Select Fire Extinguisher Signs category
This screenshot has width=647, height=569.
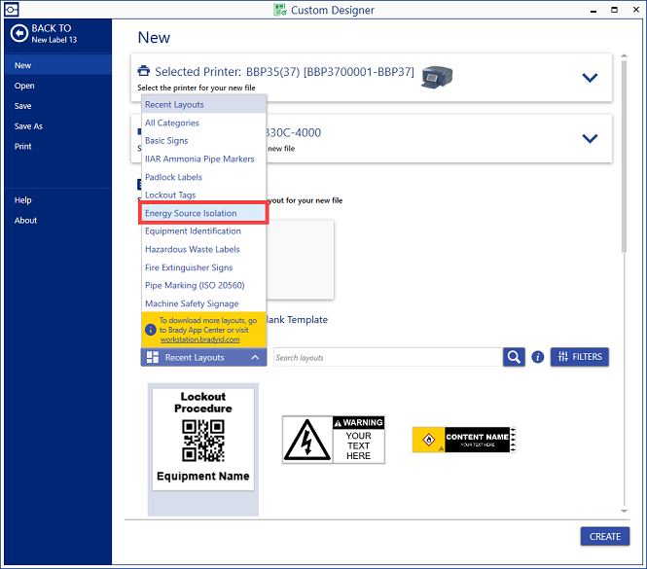[204, 267]
